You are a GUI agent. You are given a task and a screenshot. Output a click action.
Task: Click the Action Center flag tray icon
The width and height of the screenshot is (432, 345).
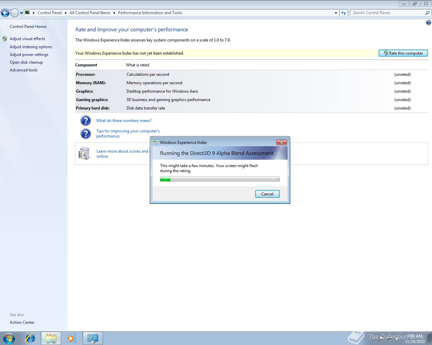[x=382, y=339]
